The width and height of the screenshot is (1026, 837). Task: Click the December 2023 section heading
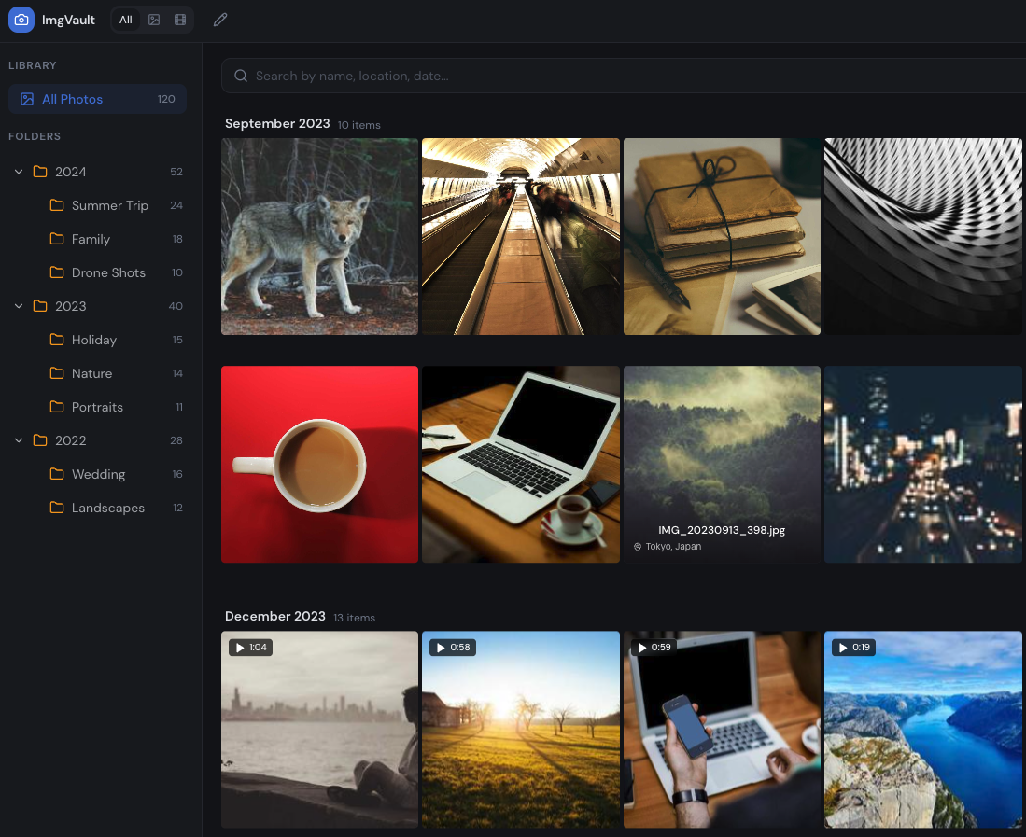[275, 616]
